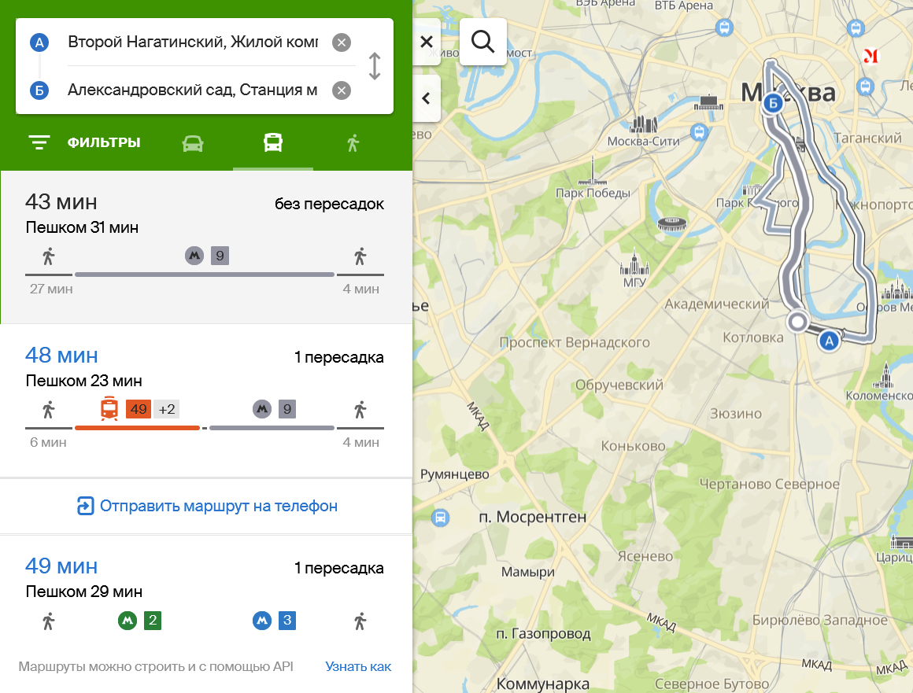
Task: Click the Обручевский map label
Action: pos(619,385)
